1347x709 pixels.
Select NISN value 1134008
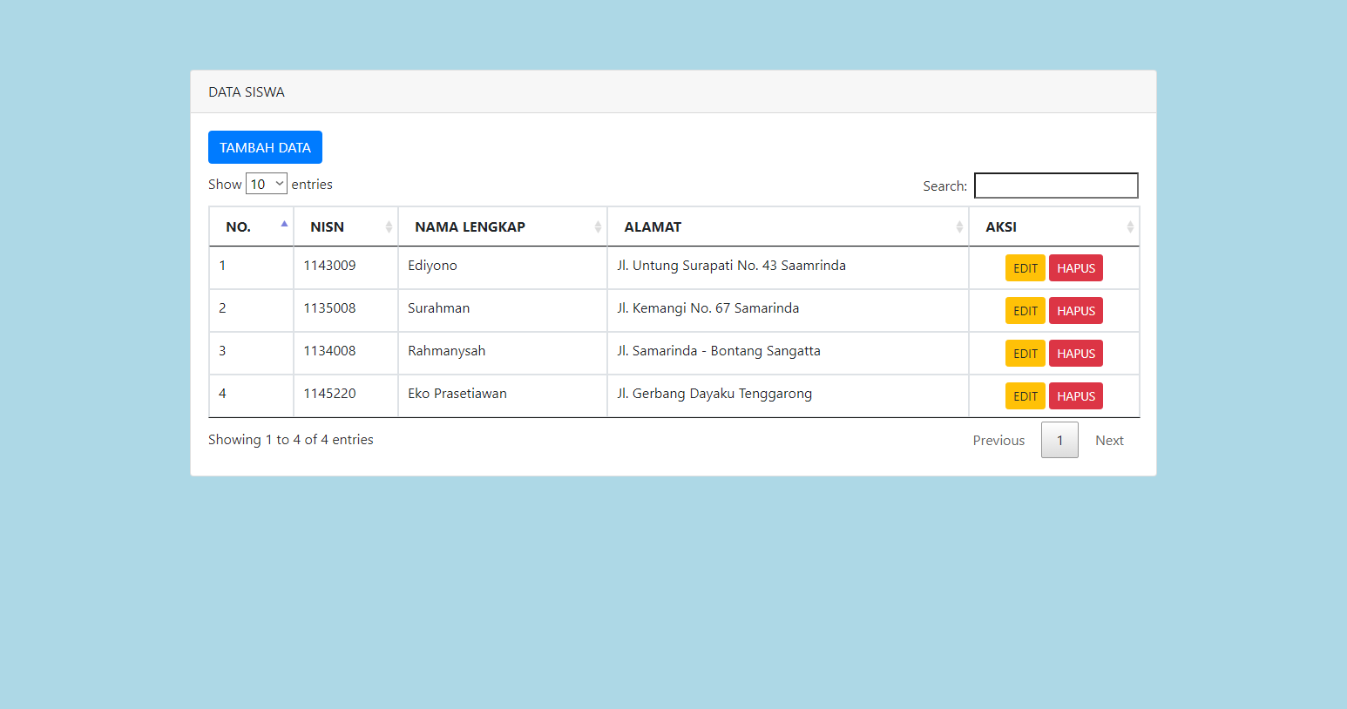(329, 351)
